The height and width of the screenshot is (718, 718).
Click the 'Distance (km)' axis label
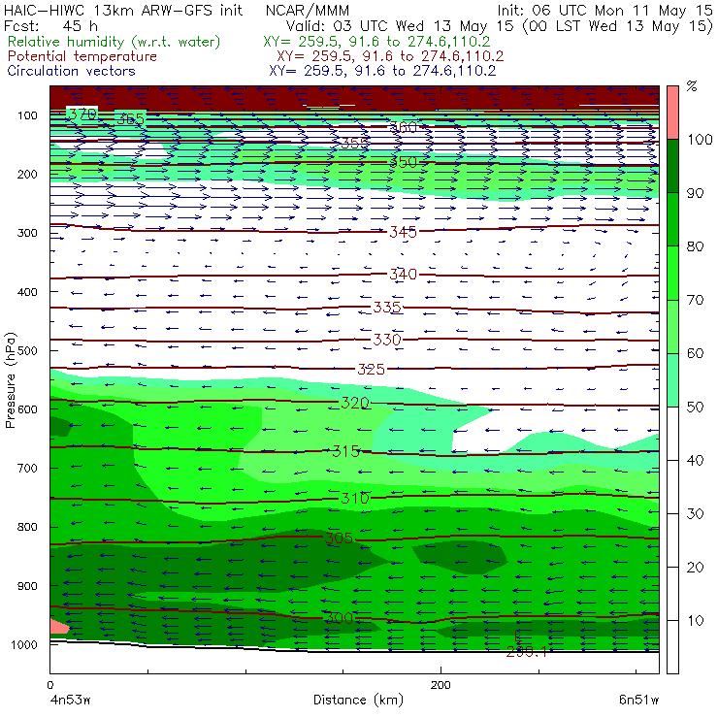[358, 700]
